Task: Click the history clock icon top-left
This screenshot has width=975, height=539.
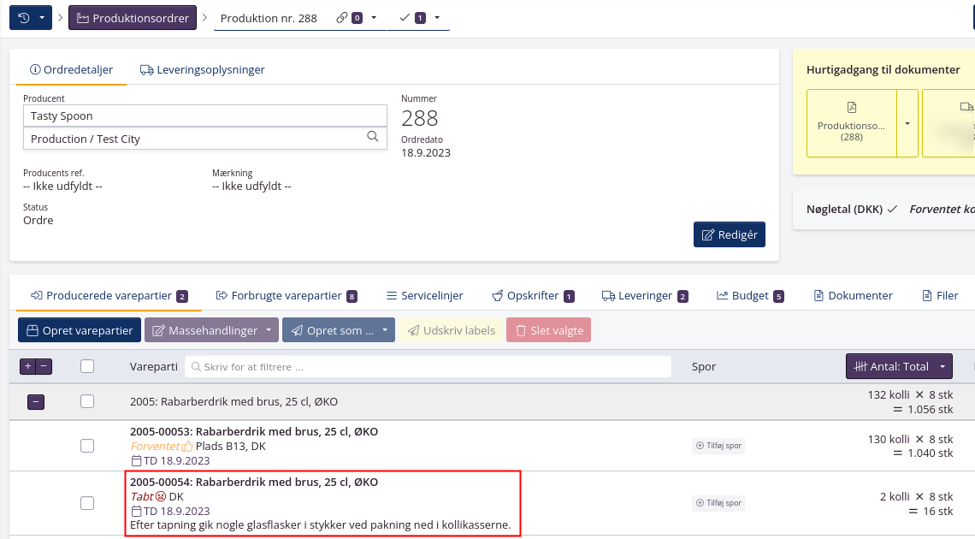Action: pos(25,17)
